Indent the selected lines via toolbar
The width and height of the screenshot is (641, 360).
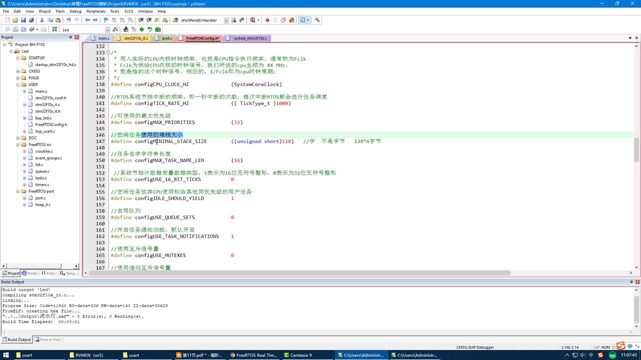point(141,20)
